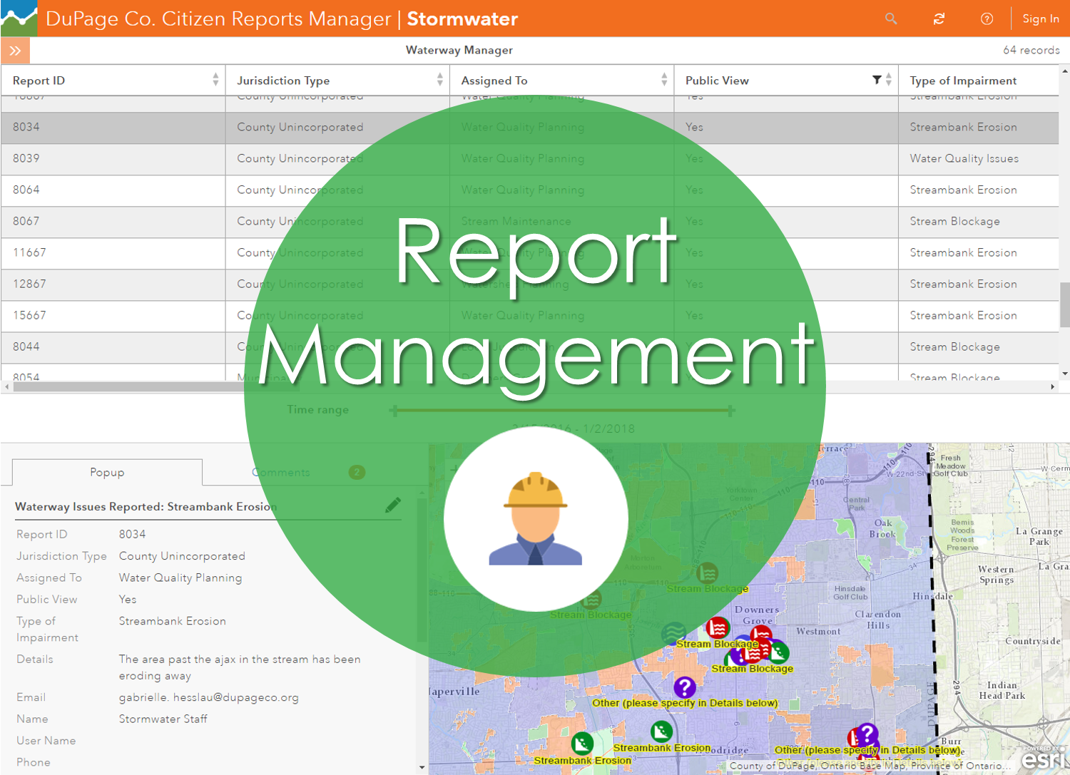This screenshot has height=775, width=1070.
Task: Open the help question mark icon
Action: pos(987,19)
